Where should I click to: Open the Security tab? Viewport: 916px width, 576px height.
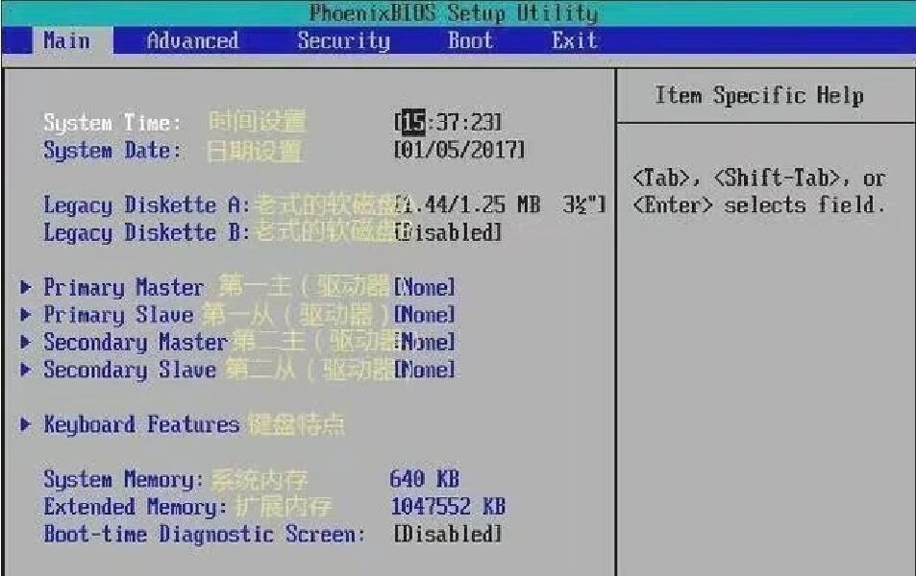(343, 40)
